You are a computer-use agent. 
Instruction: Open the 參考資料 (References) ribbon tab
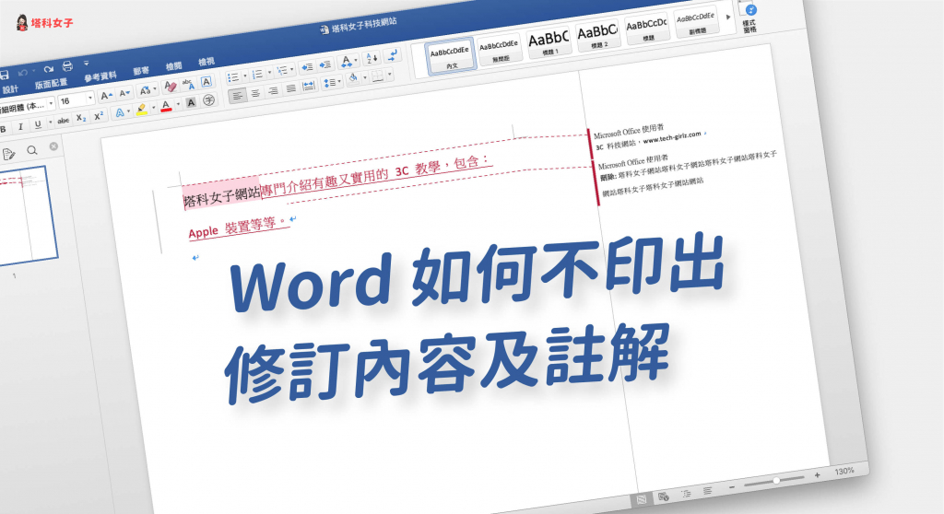click(100, 76)
